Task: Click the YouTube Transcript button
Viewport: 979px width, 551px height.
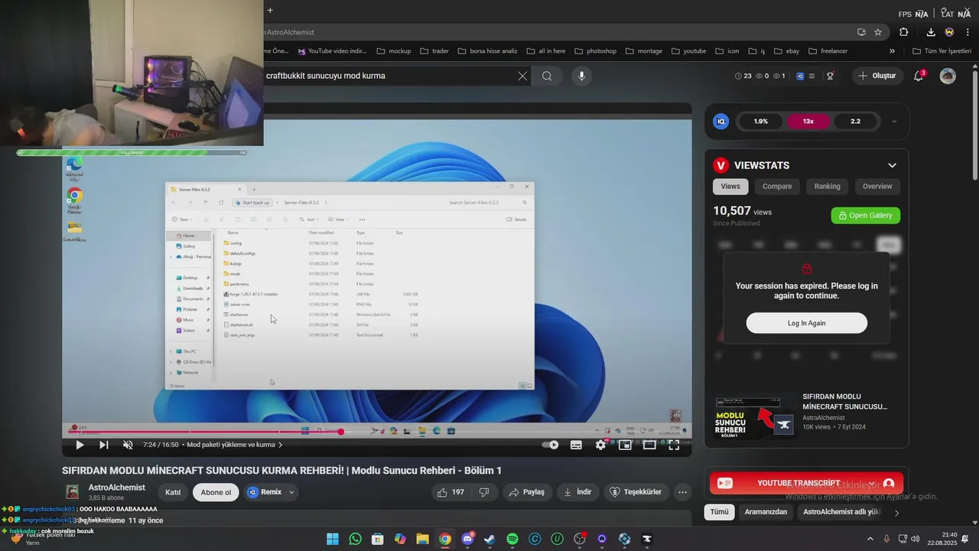Action: [x=806, y=483]
